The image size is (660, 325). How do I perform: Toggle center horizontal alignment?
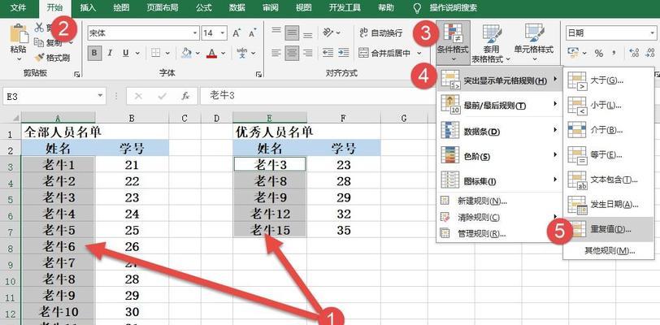tap(292, 53)
